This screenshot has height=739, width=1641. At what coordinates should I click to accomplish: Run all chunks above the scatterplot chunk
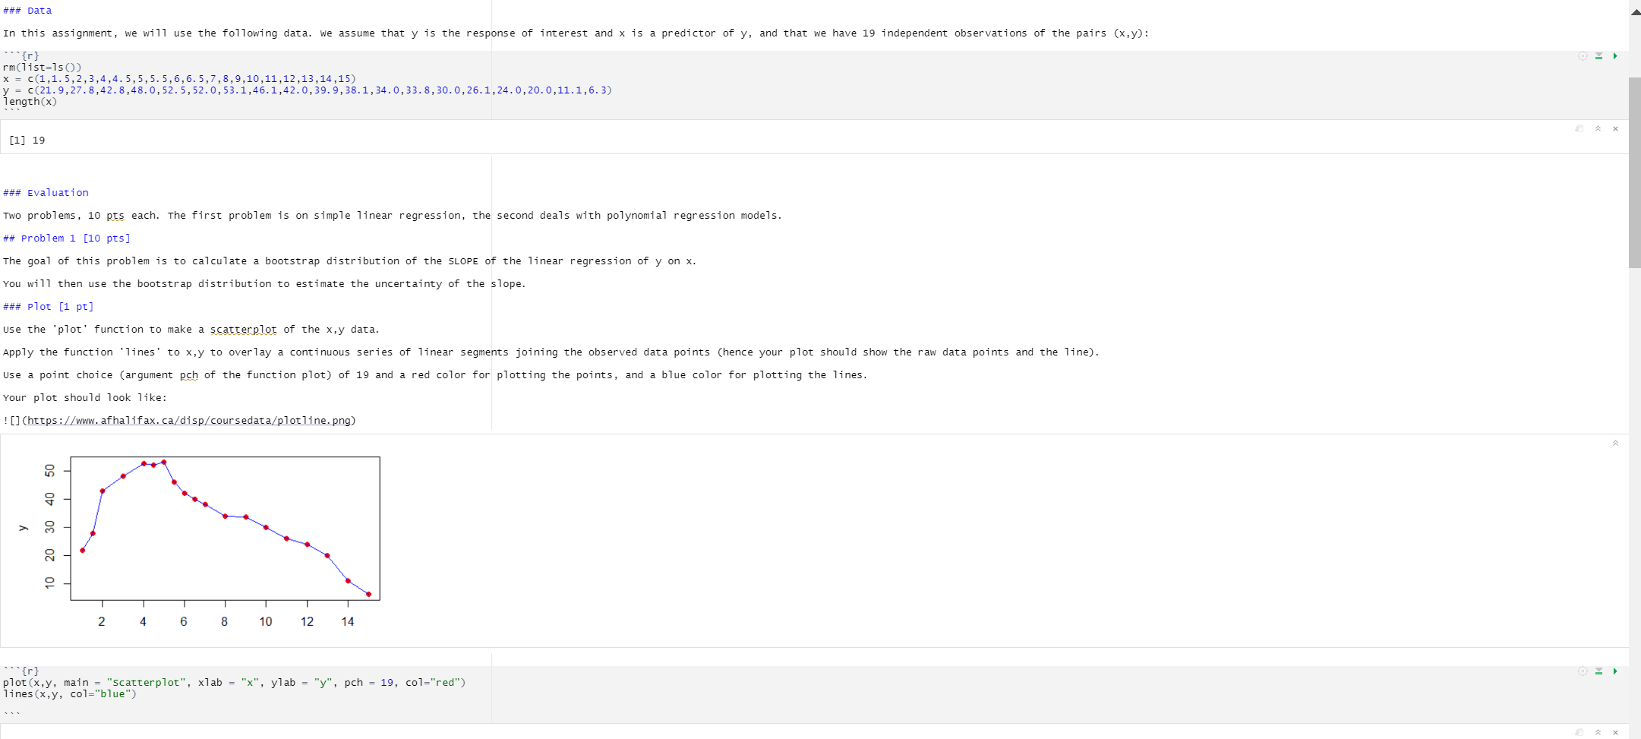pos(1598,671)
